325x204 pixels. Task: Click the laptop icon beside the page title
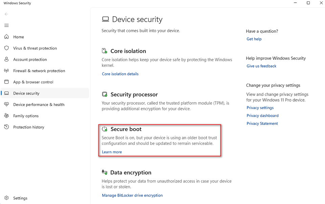click(106, 19)
